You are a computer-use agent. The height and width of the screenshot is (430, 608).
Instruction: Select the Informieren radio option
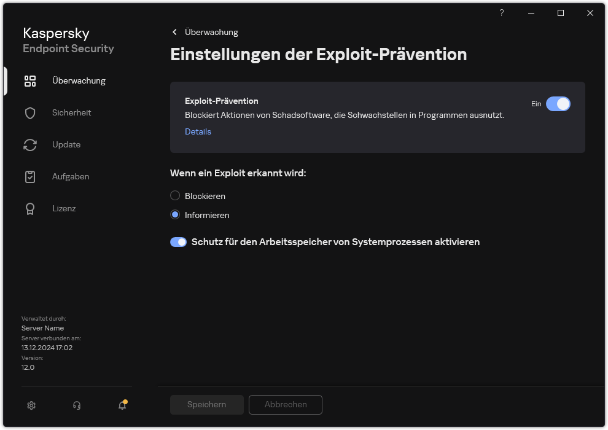point(174,215)
